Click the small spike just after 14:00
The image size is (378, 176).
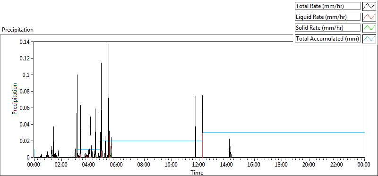coord(230,148)
